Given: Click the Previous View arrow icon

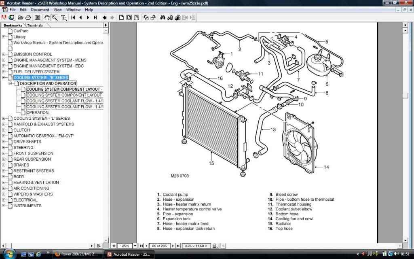Looking at the screenshot, I should coord(104,17).
